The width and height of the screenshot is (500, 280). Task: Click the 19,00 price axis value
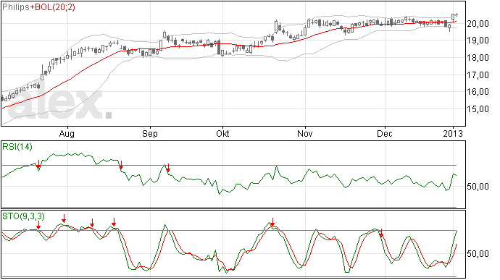click(478, 41)
